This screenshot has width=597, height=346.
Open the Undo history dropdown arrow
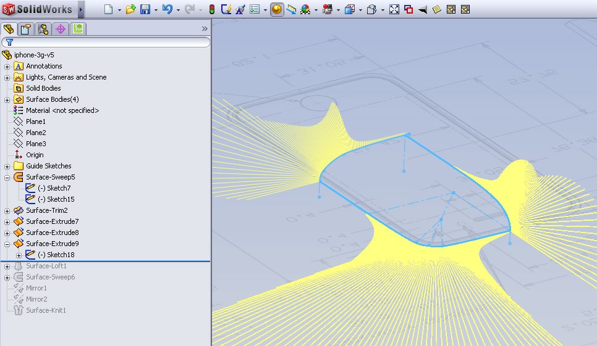click(x=178, y=10)
